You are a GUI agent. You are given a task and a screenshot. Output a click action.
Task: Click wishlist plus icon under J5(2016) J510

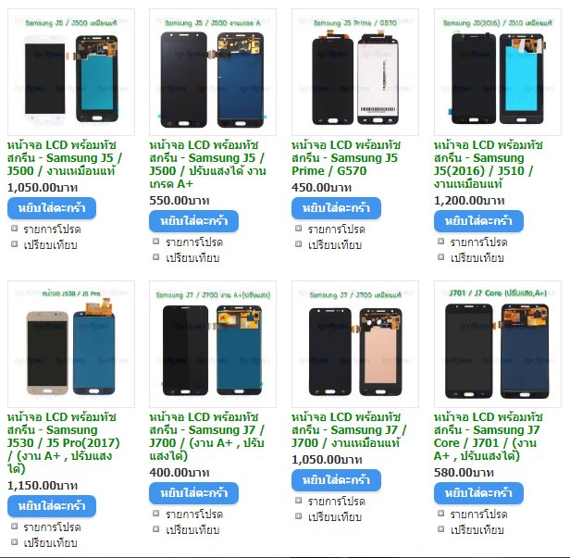pos(441,242)
